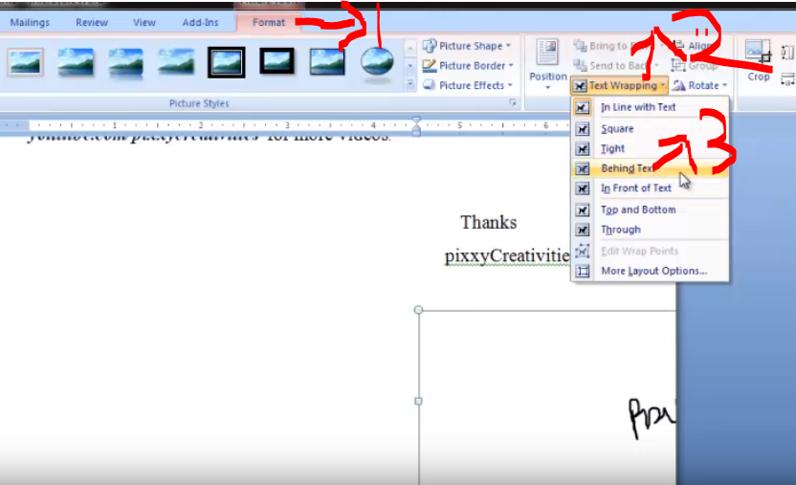Choose Through text wrapping
The width and height of the screenshot is (796, 485).
[x=651, y=230]
